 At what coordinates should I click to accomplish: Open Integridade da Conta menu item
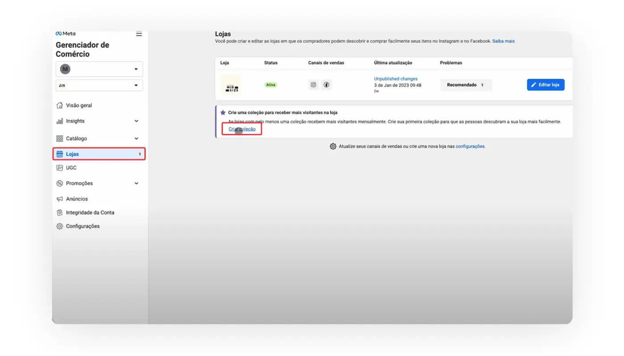click(x=90, y=213)
